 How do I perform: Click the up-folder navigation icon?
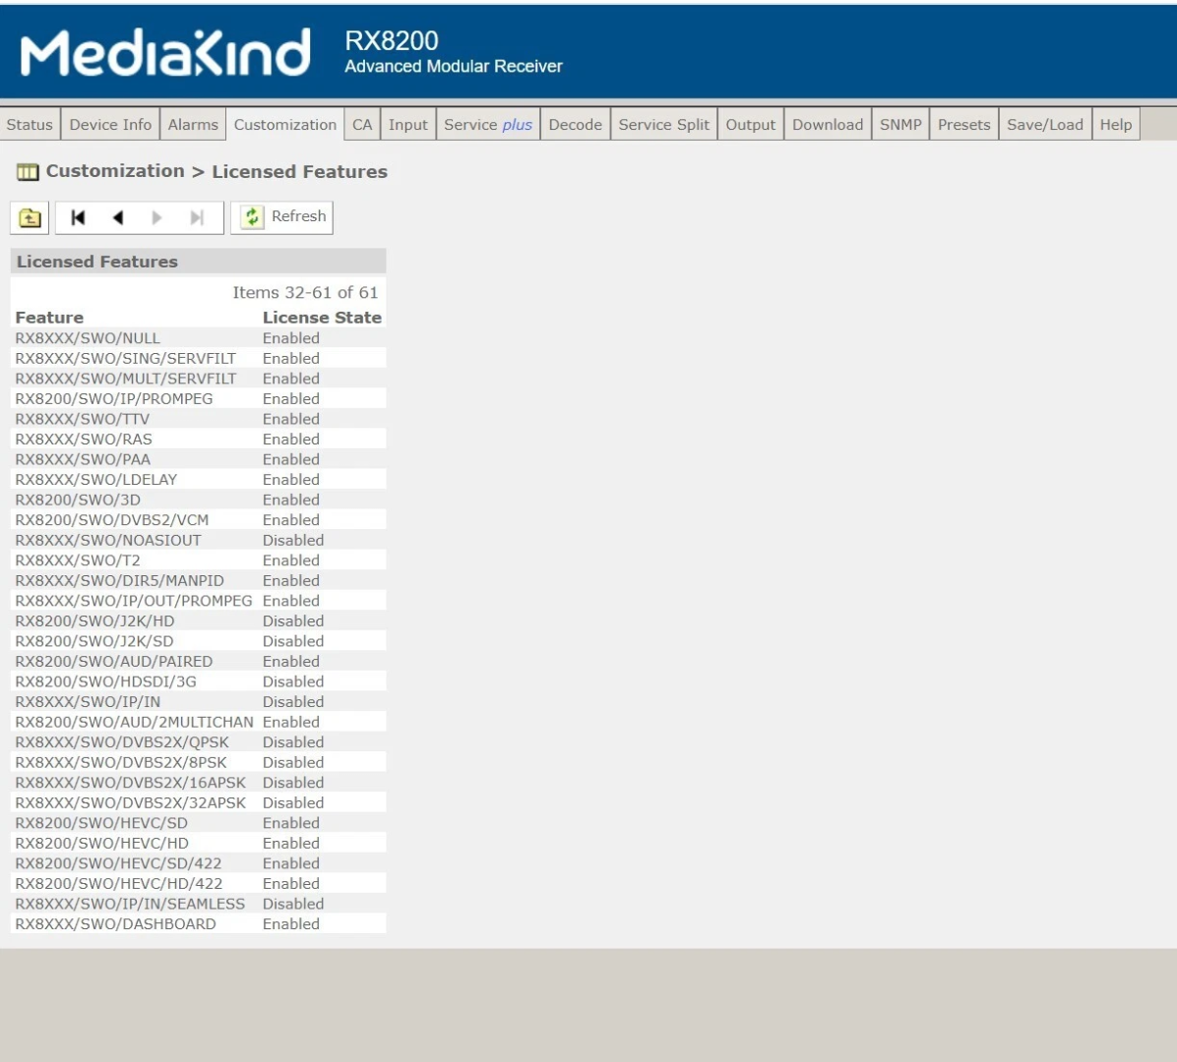pos(30,218)
